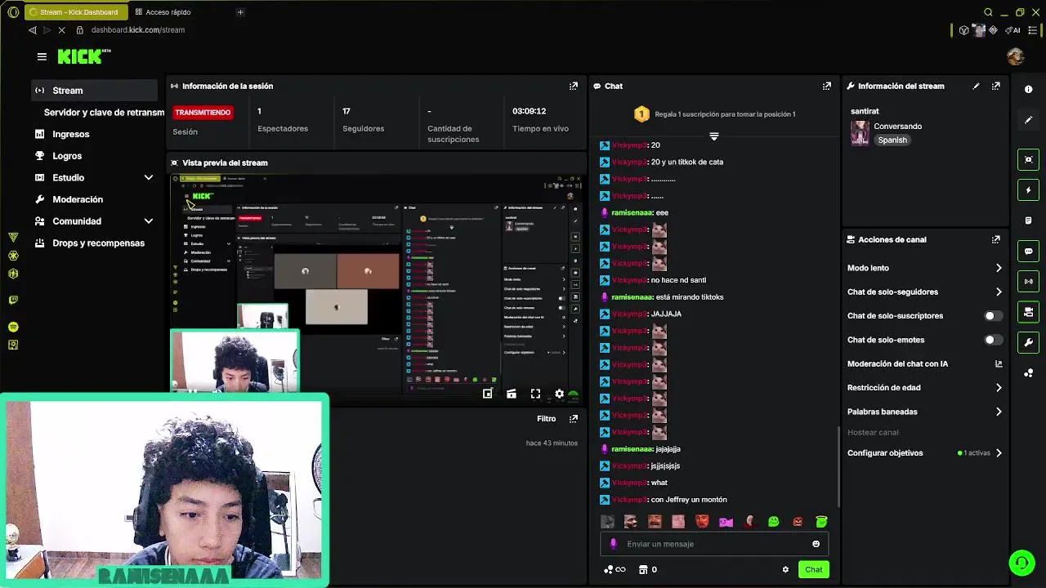Stop page loading button in browser
Viewport: 1046px width, 588px height.
[61, 30]
